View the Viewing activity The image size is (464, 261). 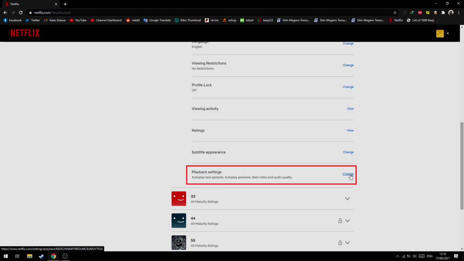[350, 108]
